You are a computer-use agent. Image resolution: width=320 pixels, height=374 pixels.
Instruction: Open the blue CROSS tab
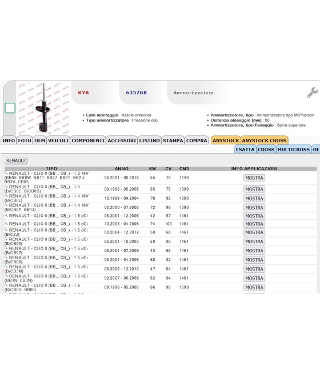click(266, 150)
